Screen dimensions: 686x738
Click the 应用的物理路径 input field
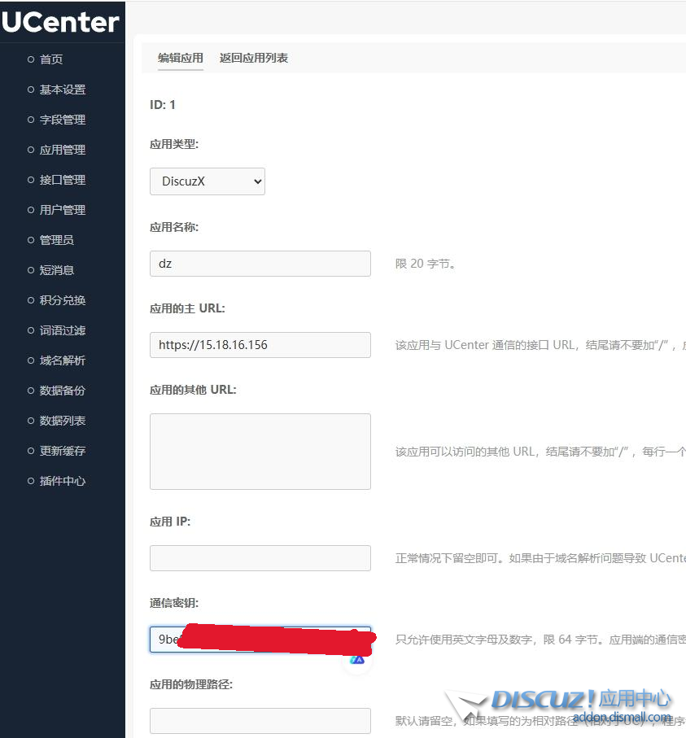pos(260,721)
